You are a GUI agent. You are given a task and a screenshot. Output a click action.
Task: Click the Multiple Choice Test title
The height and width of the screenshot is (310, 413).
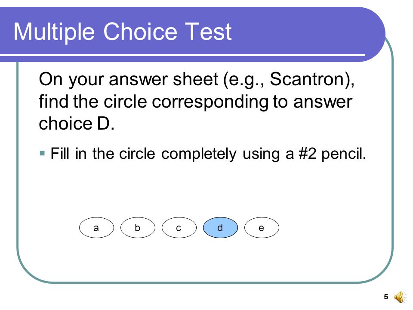[123, 31]
